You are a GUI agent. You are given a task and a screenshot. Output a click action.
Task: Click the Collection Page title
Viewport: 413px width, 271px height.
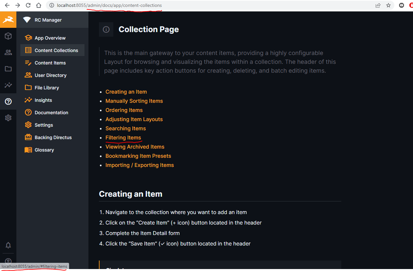[x=149, y=29]
